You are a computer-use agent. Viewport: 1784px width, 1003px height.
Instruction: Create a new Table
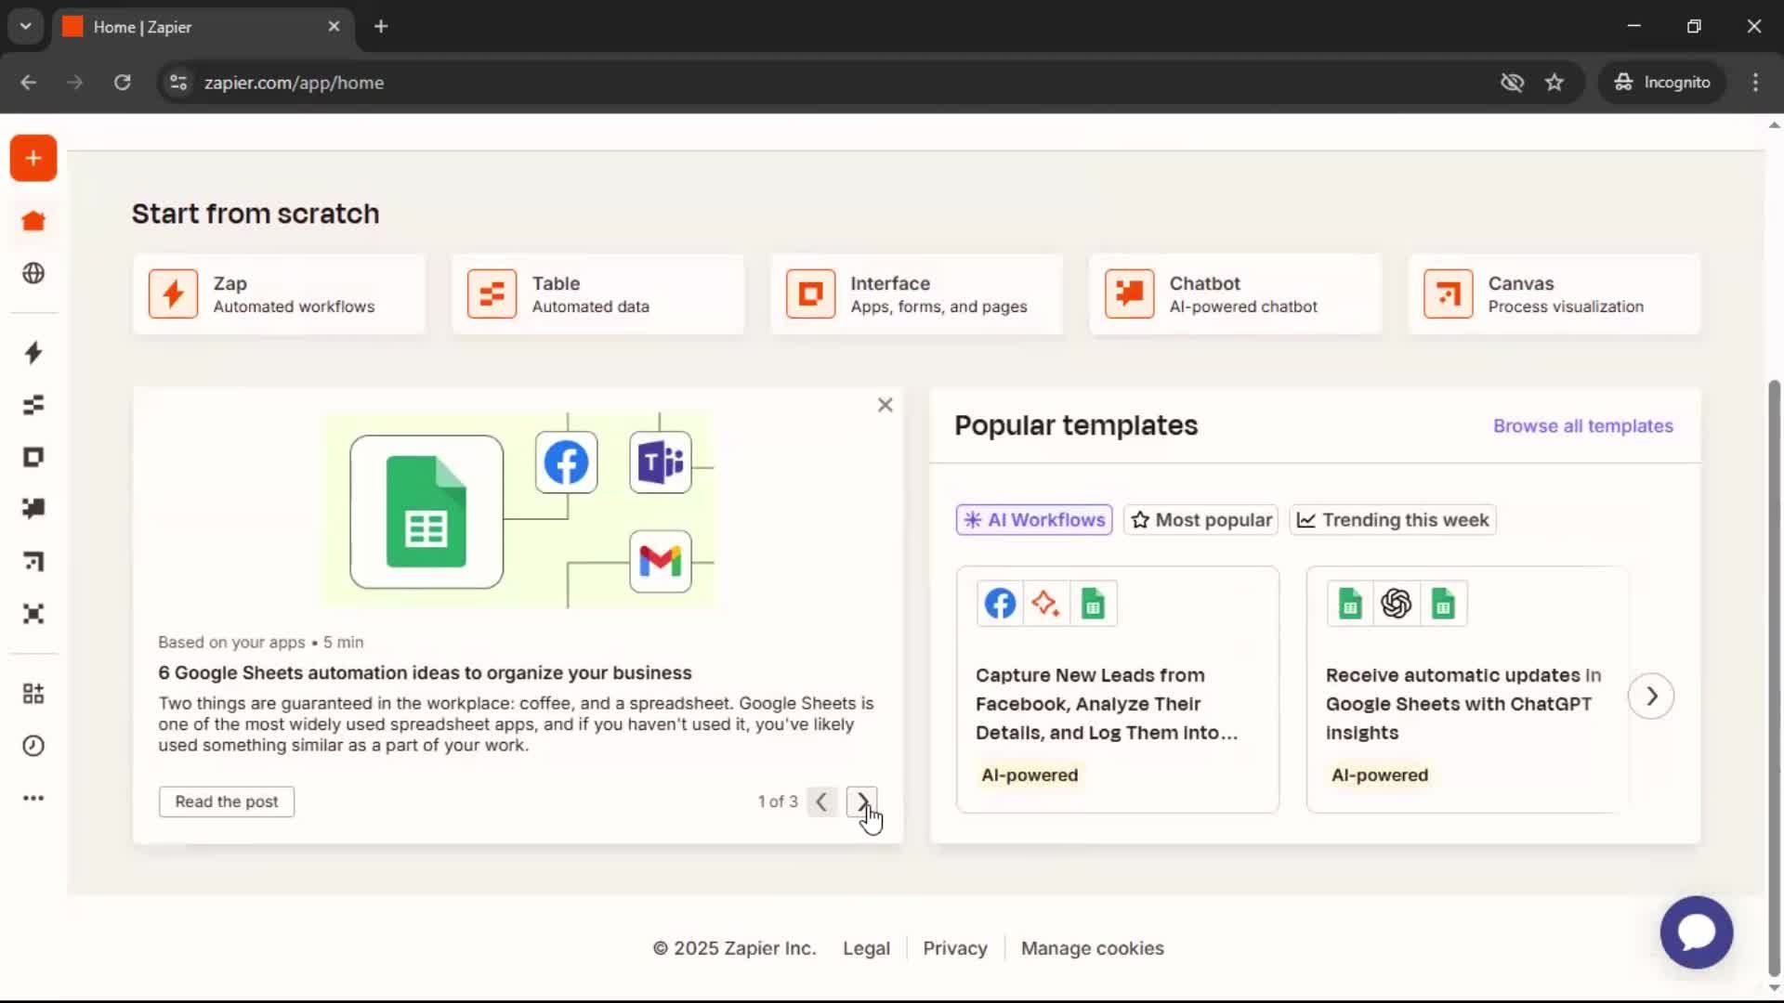tap(597, 294)
